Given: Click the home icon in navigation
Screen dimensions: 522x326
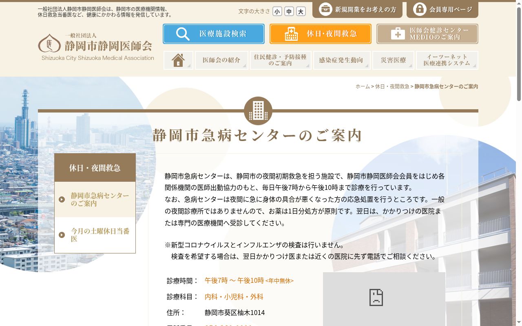Looking at the screenshot, I should (x=178, y=60).
